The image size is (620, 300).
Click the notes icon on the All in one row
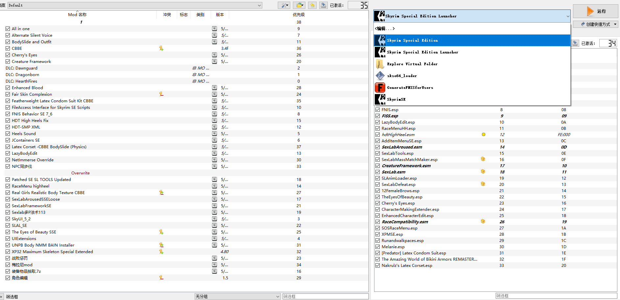coord(214,29)
